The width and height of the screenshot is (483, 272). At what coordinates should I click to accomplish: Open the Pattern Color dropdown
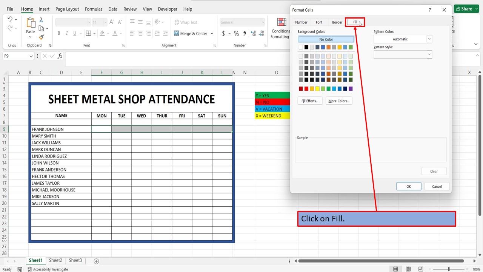click(x=429, y=39)
